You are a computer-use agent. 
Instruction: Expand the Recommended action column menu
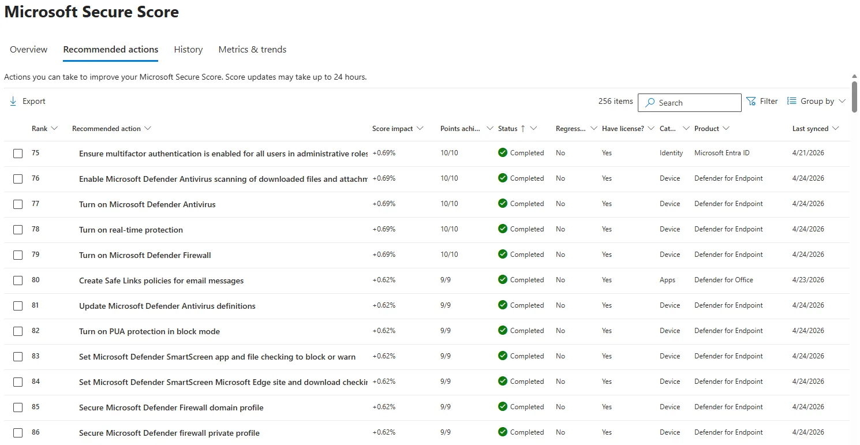(148, 129)
